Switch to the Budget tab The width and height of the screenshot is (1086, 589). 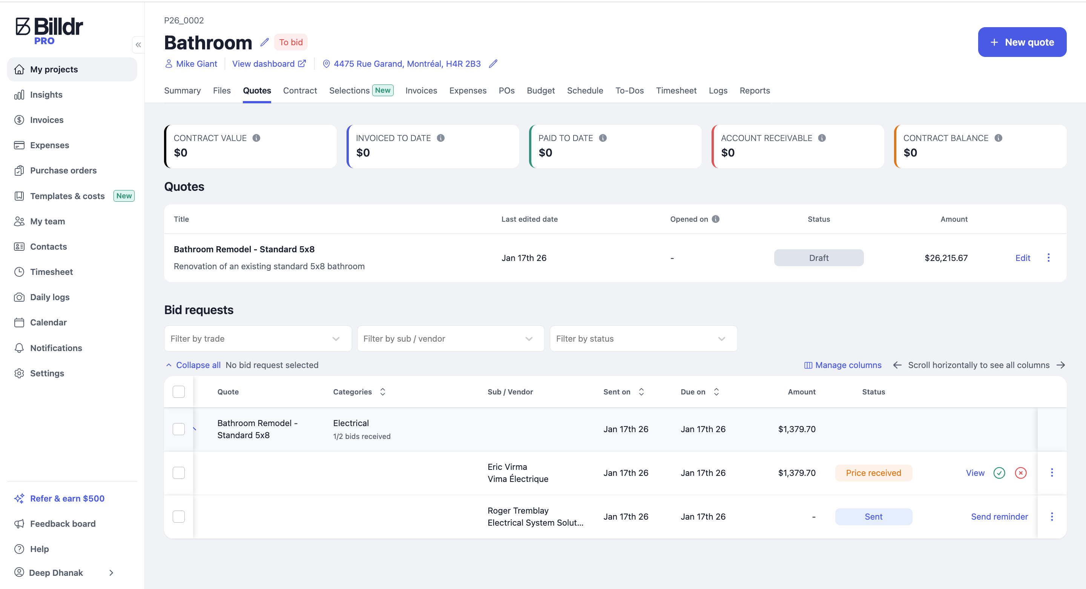tap(540, 90)
